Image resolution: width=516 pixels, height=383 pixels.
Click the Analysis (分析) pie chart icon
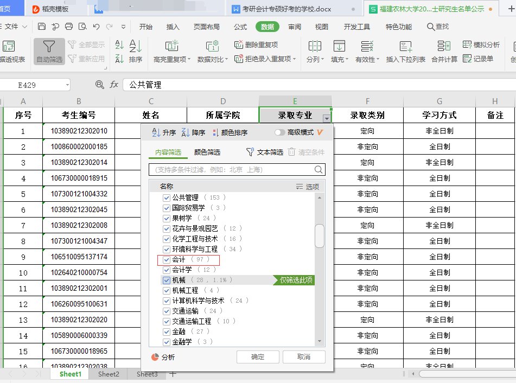coord(155,357)
